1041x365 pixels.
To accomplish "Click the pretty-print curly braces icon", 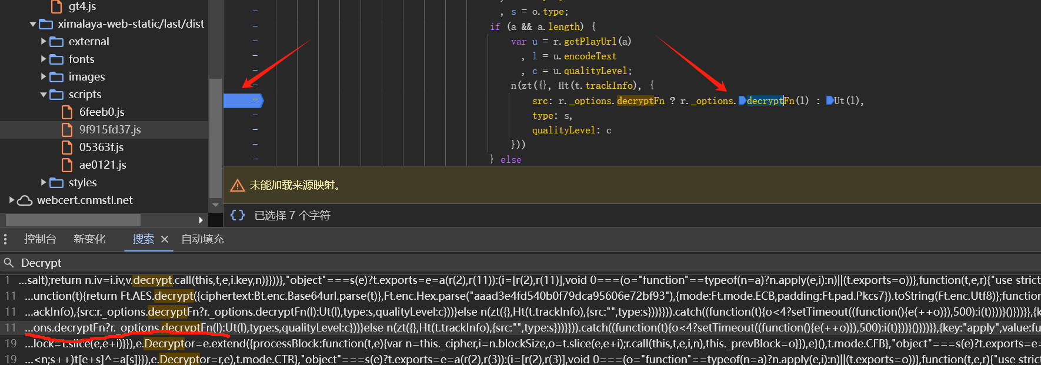I will 238,215.
